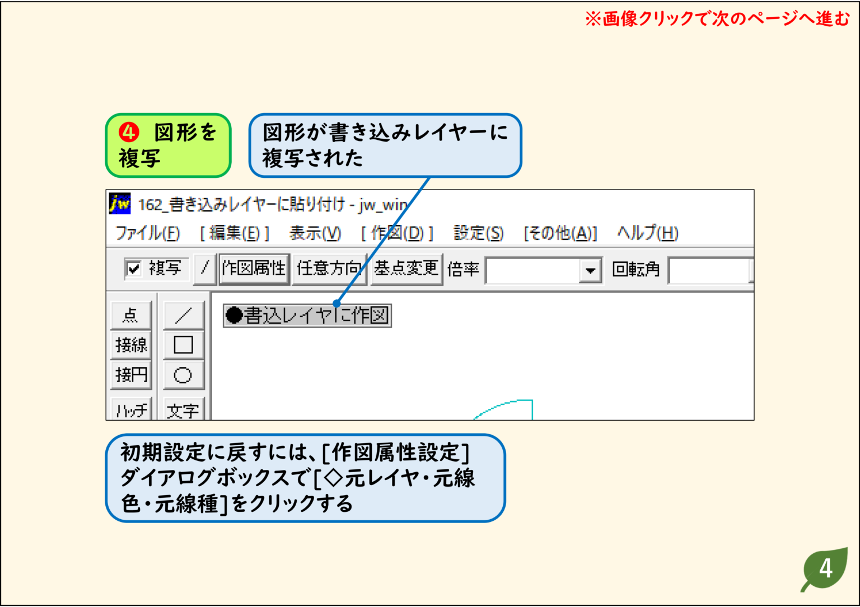This screenshot has height=607, width=860.
Task: Open the 設定(S) menu
Action: (478, 233)
